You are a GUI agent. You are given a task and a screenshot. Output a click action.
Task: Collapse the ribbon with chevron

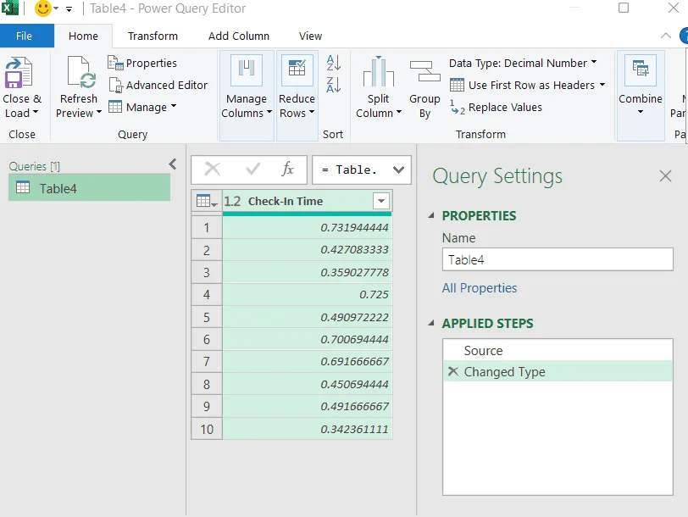click(666, 36)
